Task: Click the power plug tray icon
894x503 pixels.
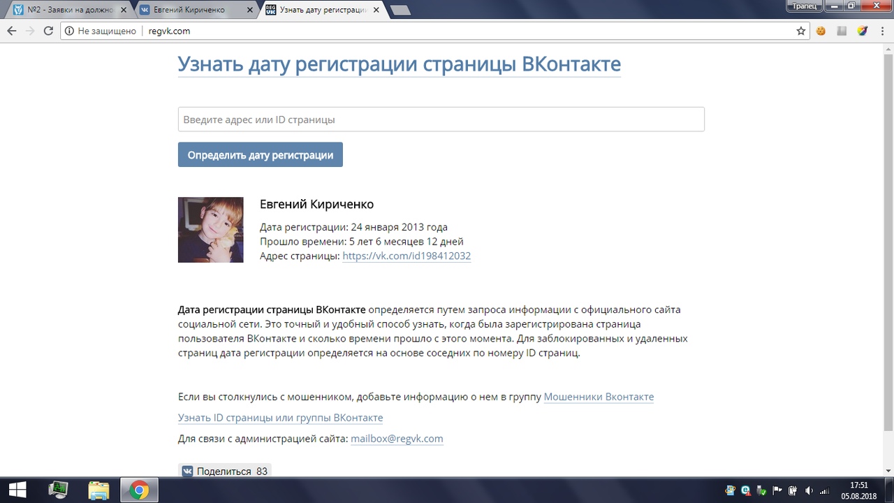Action: click(792, 490)
